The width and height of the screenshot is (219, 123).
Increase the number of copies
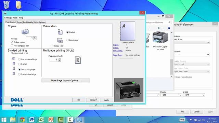35,37
